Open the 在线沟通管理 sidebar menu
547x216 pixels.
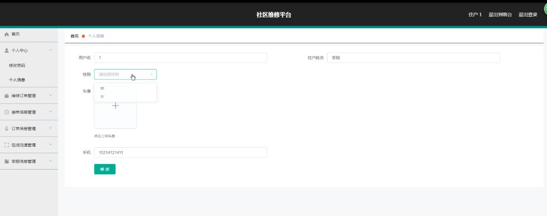click(29, 145)
